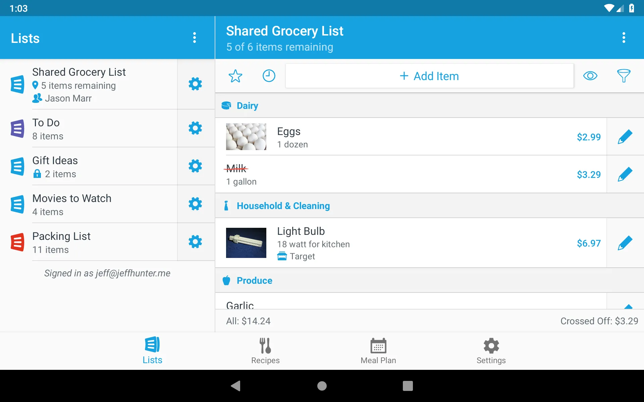
Task: Tap the Light Bulb edit pencil icon
Action: (626, 243)
